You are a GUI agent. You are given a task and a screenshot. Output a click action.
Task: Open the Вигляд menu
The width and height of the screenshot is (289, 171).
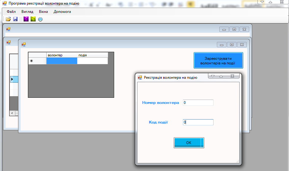(x=27, y=12)
